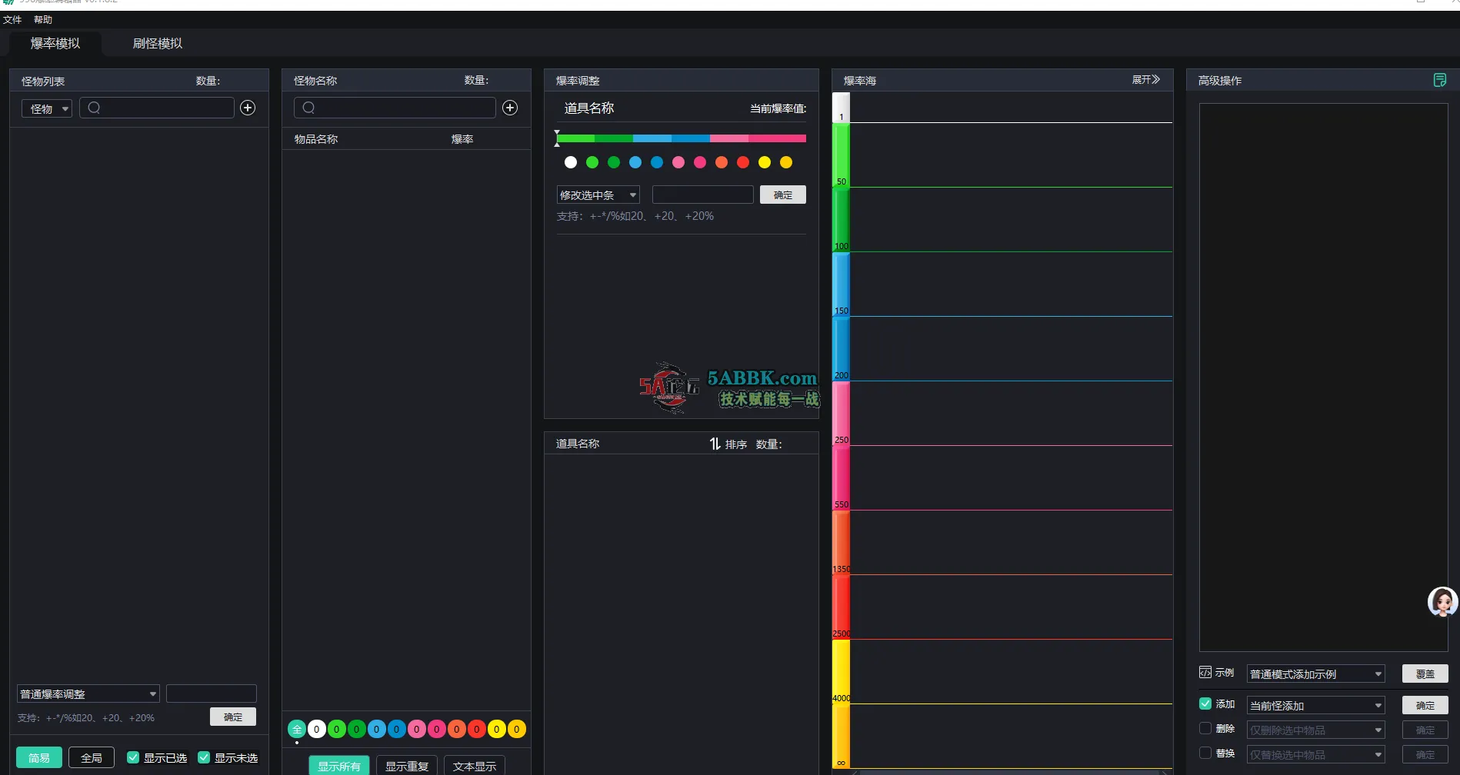1460x775 pixels.
Task: Click the green note icon in 高级操作 header
Action: (1439, 80)
